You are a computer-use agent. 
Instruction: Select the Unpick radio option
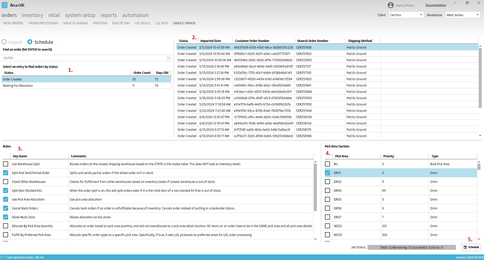4,42
